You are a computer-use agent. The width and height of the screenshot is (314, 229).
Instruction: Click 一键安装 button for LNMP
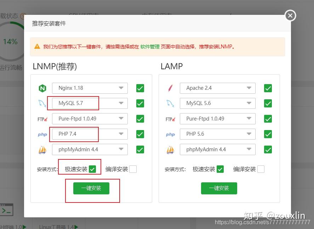[x=91, y=188]
